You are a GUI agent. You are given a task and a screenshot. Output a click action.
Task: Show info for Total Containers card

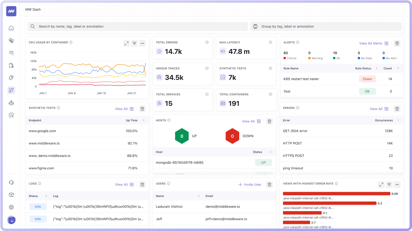click(x=271, y=94)
